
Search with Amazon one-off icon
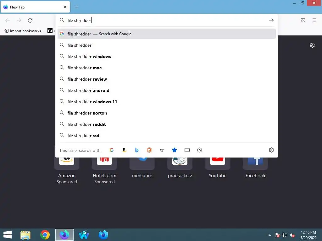click(x=124, y=150)
